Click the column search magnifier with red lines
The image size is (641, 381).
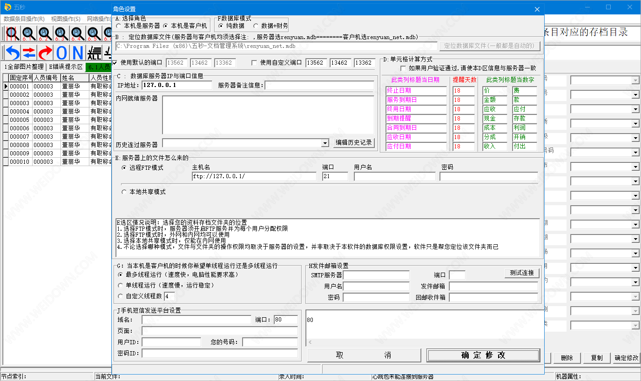click(13, 33)
